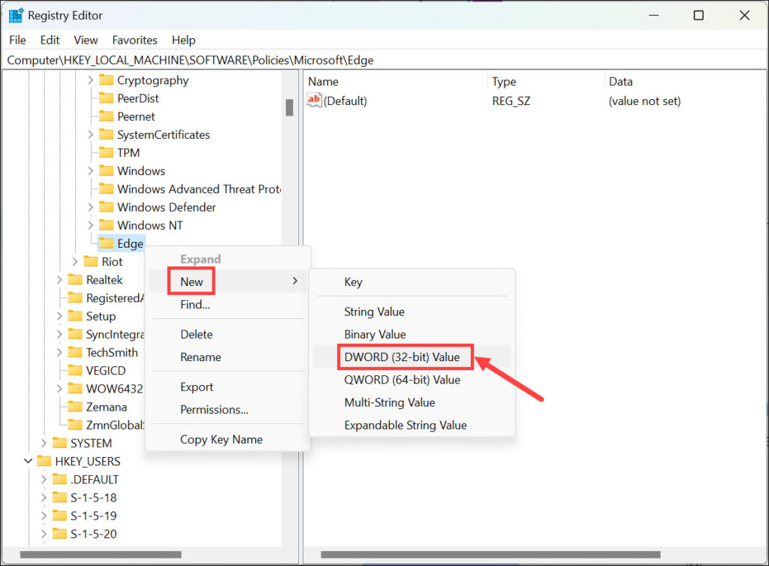Click the S-1-5-18 folder icon

pos(59,497)
